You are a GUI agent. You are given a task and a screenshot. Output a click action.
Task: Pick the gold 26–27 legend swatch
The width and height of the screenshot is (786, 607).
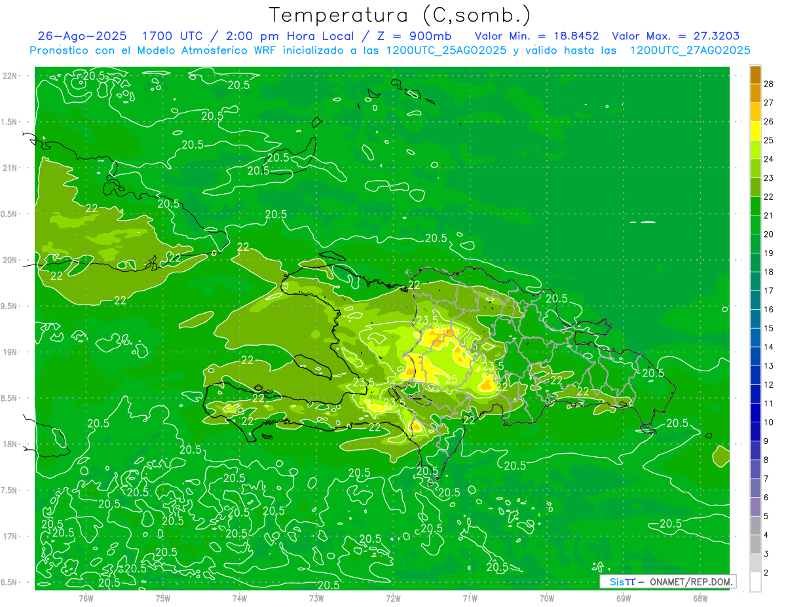pos(755,112)
